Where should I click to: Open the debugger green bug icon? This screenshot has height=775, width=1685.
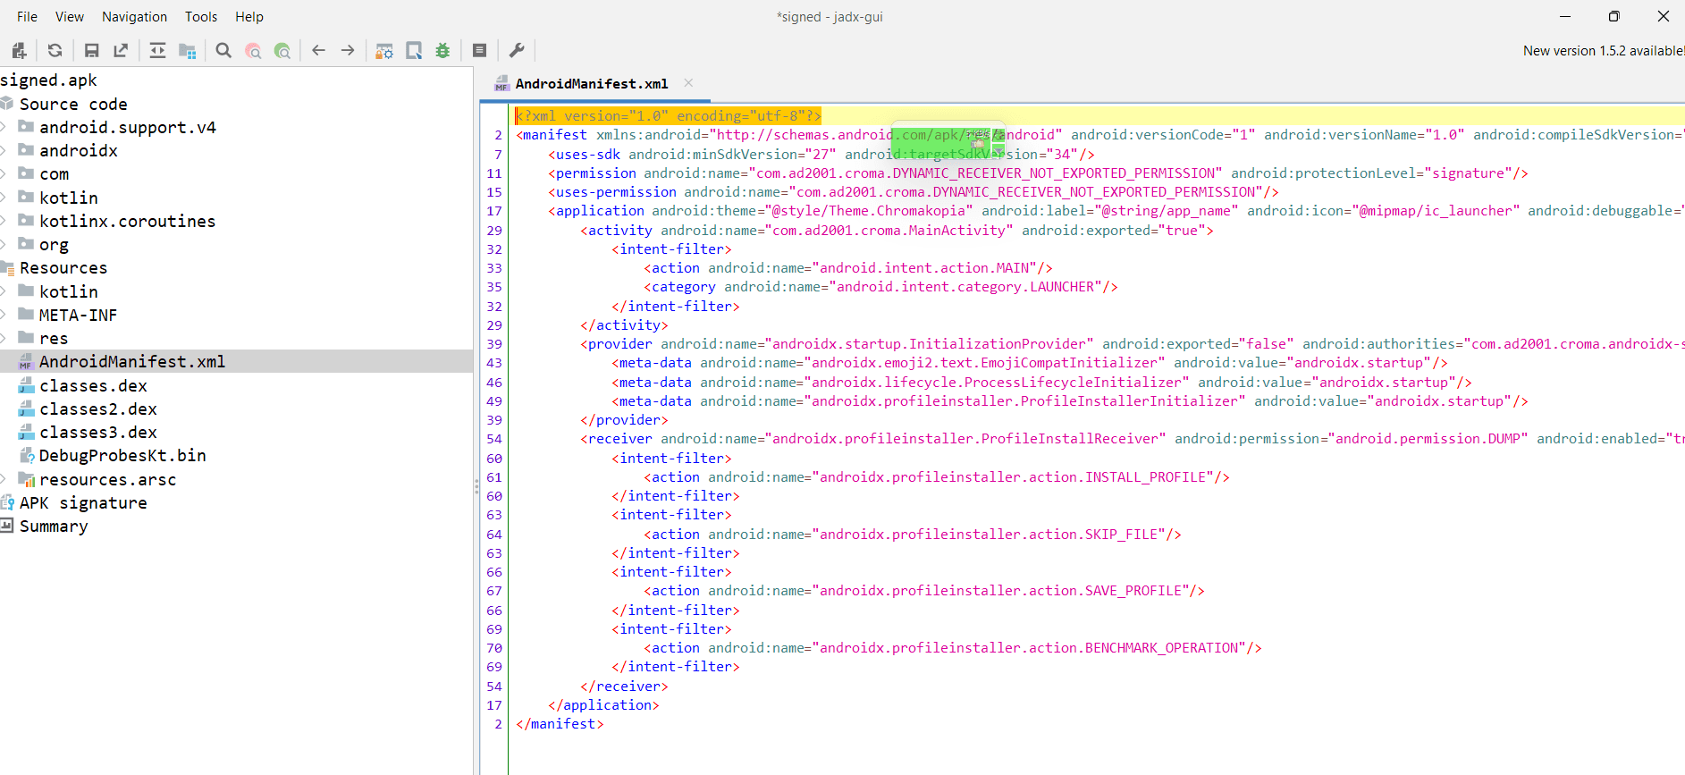[x=442, y=51]
